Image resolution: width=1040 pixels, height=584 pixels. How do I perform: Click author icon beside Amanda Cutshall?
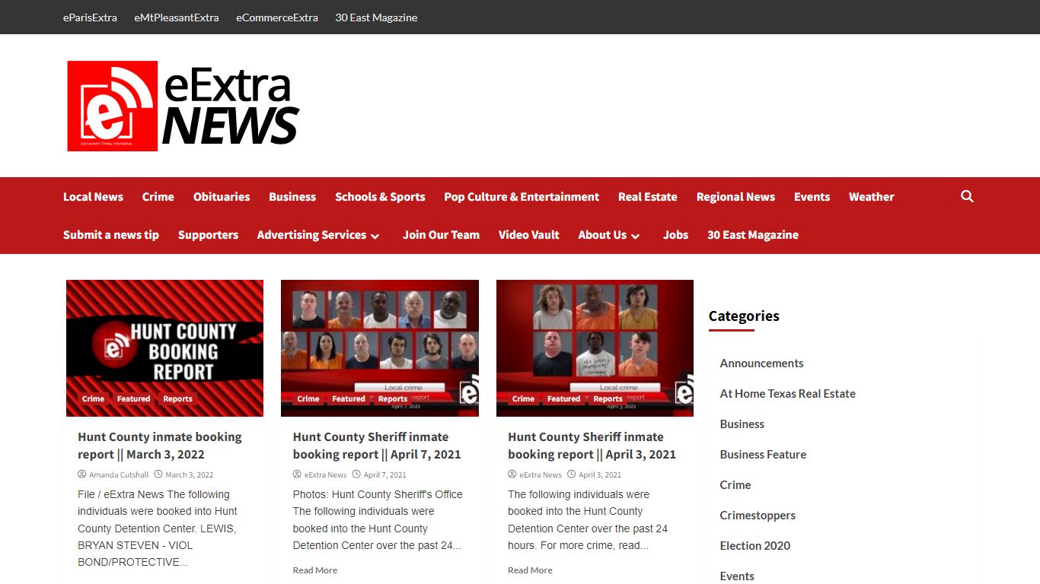coord(82,474)
